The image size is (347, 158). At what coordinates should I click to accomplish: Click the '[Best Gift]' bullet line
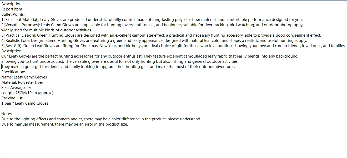[x=173, y=46]
